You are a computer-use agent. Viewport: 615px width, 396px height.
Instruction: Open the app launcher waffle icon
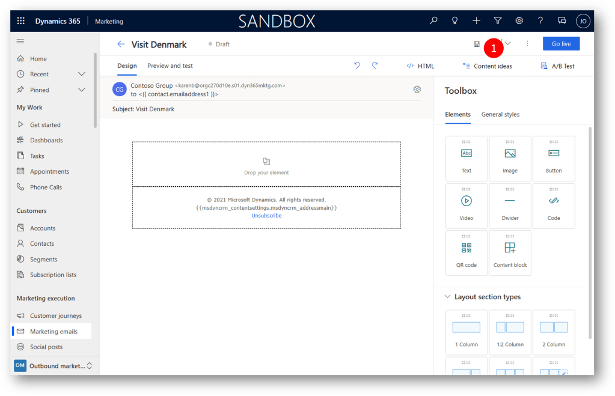(x=21, y=21)
